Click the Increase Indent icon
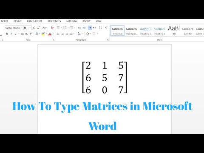Image resolution: width=204 pixels, height=153 pixels. (x=84, y=28)
